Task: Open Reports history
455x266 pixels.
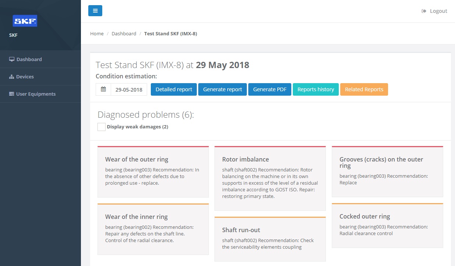Action: point(316,89)
